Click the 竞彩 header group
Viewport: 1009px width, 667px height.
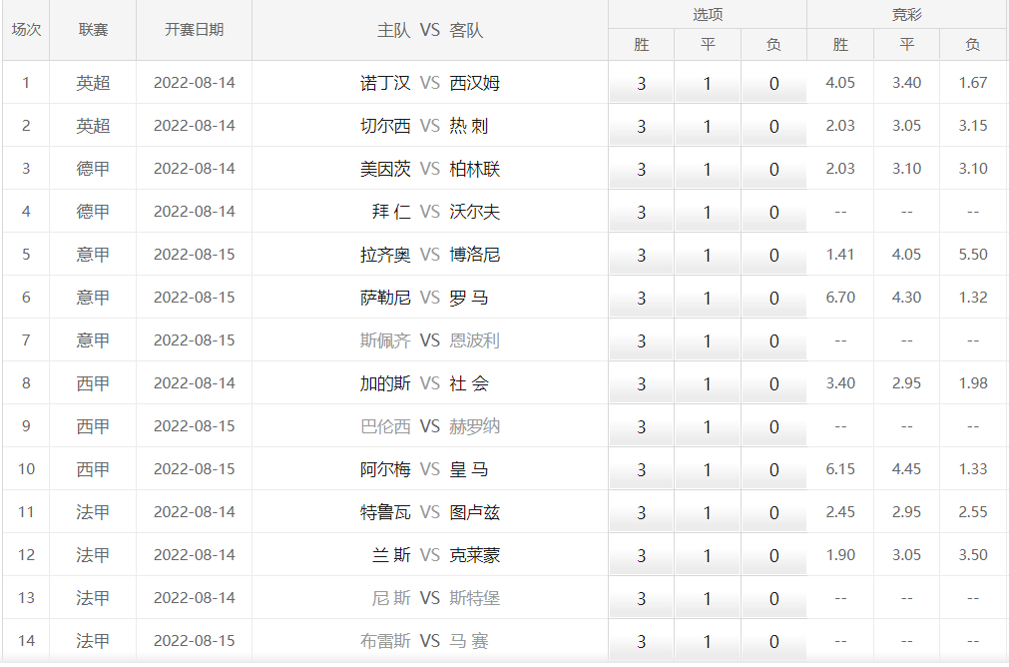click(906, 14)
